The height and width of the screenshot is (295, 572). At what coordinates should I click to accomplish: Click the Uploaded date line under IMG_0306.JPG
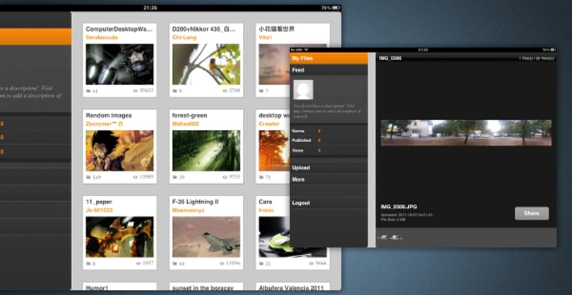click(406, 215)
